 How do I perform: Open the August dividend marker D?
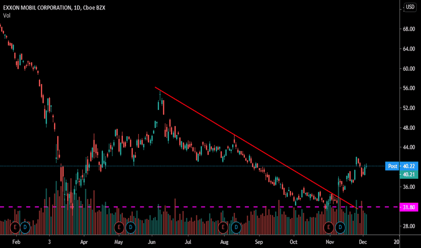236,228
